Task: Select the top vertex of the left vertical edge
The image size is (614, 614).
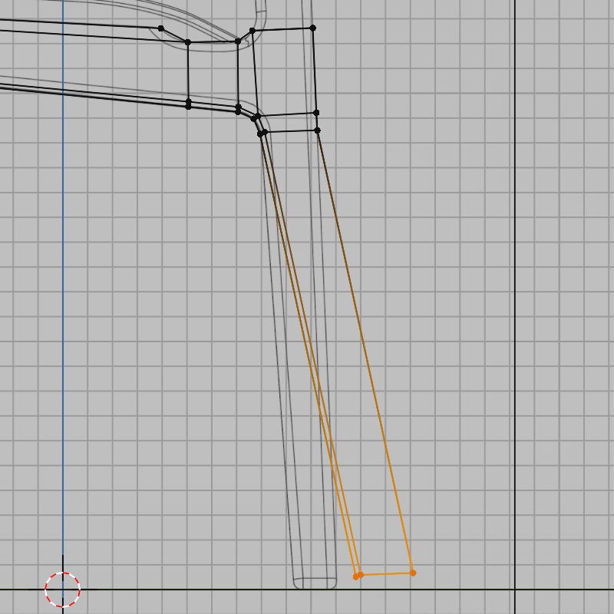Action: [x=188, y=42]
